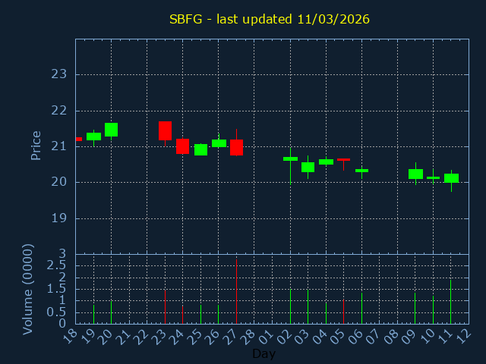
Task: Click the chart title SBFG last updated text
Action: click(x=270, y=19)
